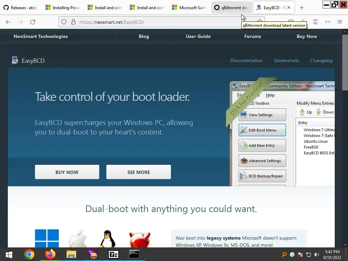
Task: Click the SEE MORE button
Action: 139,172
